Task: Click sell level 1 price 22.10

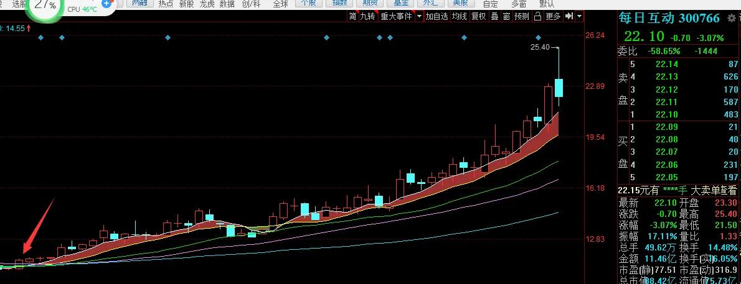Action: click(666, 114)
